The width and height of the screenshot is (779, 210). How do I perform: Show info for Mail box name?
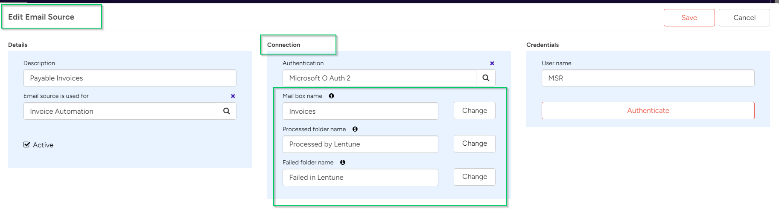(x=331, y=96)
